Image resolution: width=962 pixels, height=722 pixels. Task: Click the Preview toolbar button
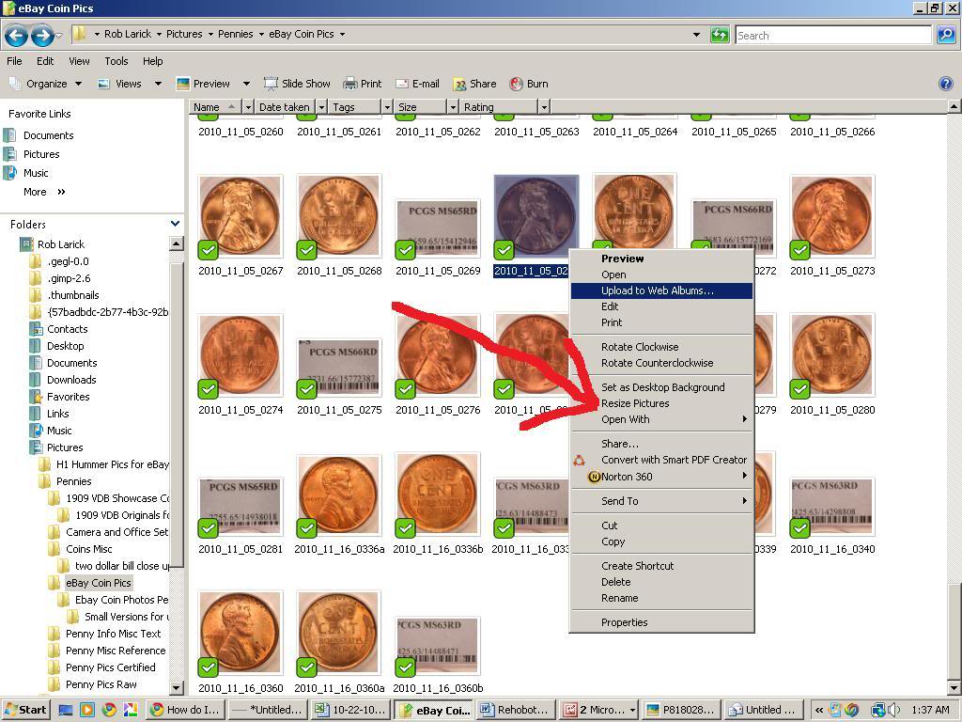tap(203, 84)
